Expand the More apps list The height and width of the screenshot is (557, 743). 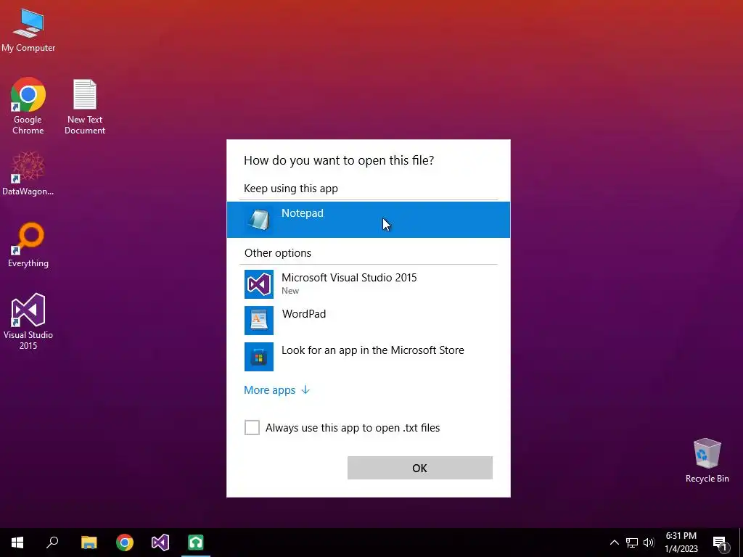[x=276, y=389]
